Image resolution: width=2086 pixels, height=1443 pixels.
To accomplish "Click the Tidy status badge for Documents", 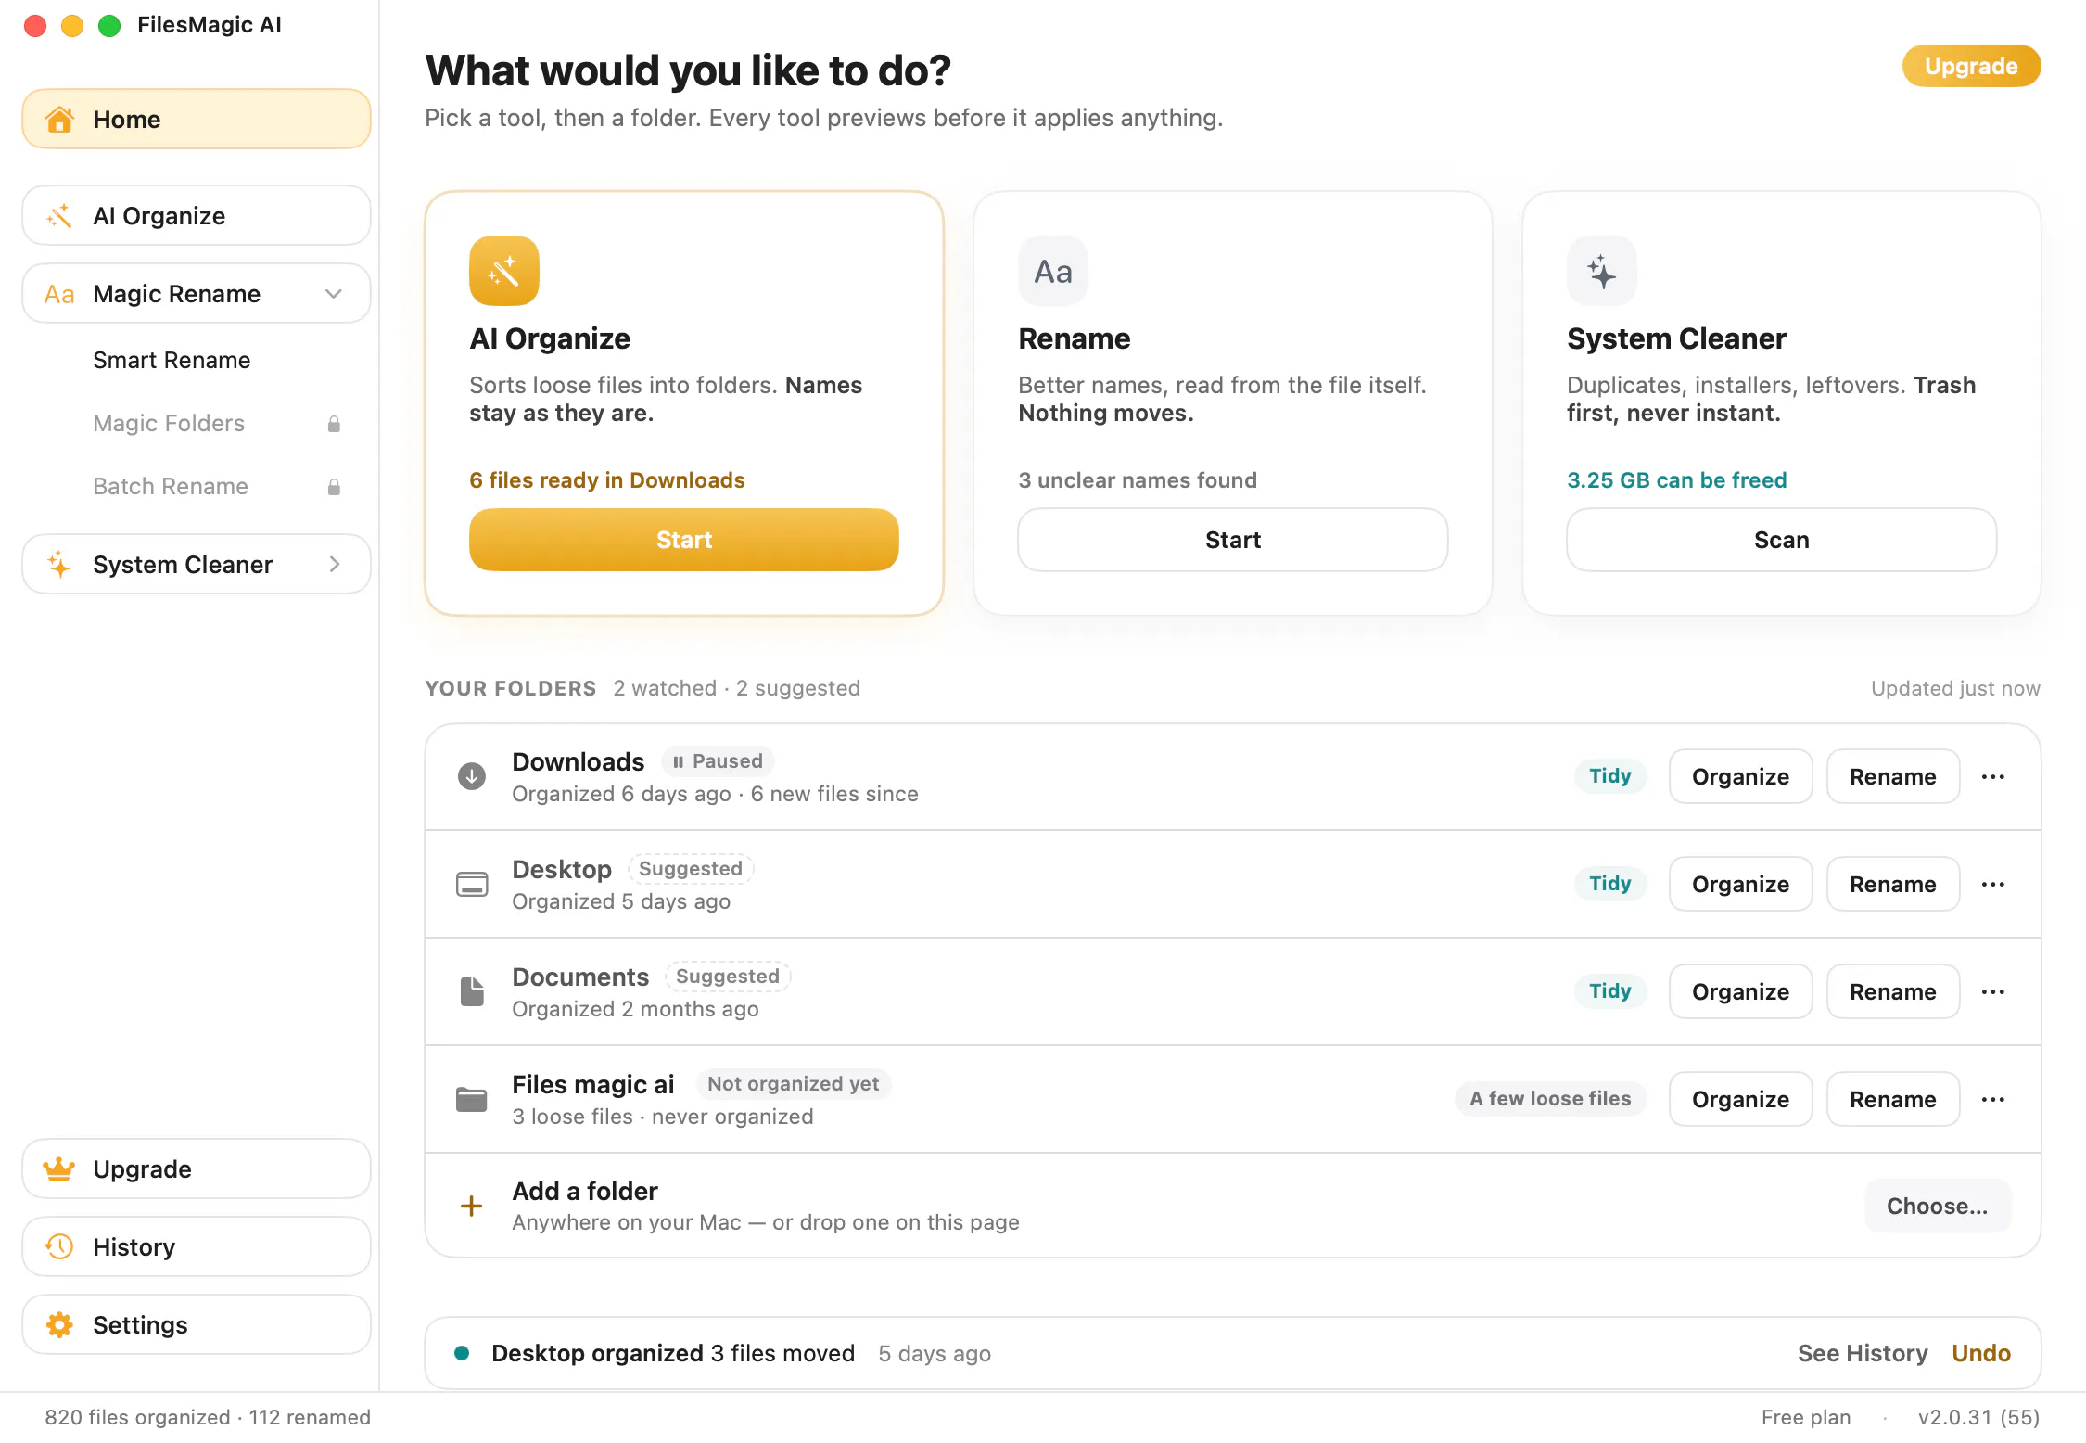I will 1610,991.
